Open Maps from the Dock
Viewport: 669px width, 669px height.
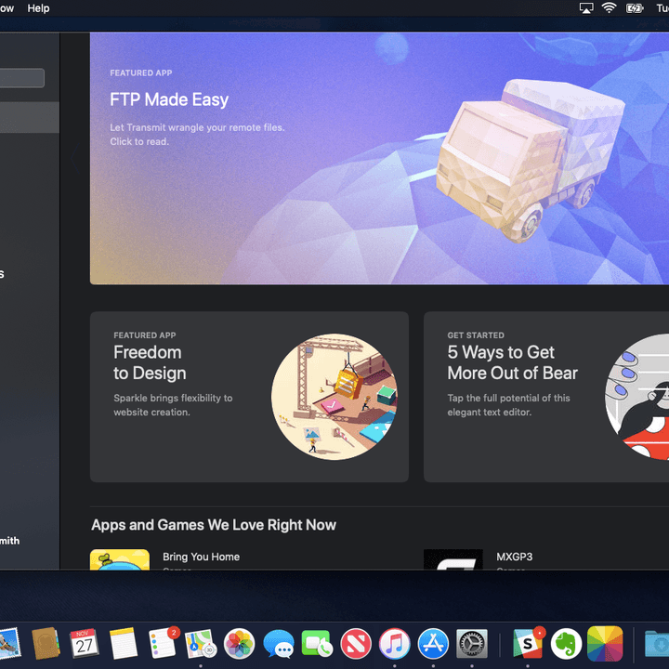pyautogui.click(x=201, y=643)
